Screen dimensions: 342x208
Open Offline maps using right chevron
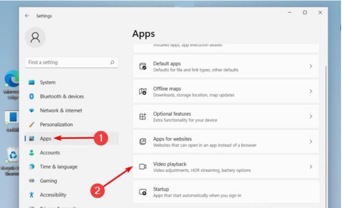point(311,91)
